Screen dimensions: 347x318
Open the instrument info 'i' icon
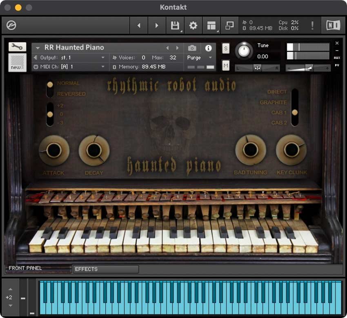[x=208, y=48]
